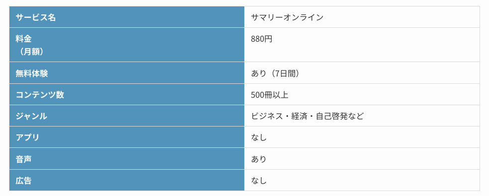Click the サービス名 header cell

tap(127, 17)
